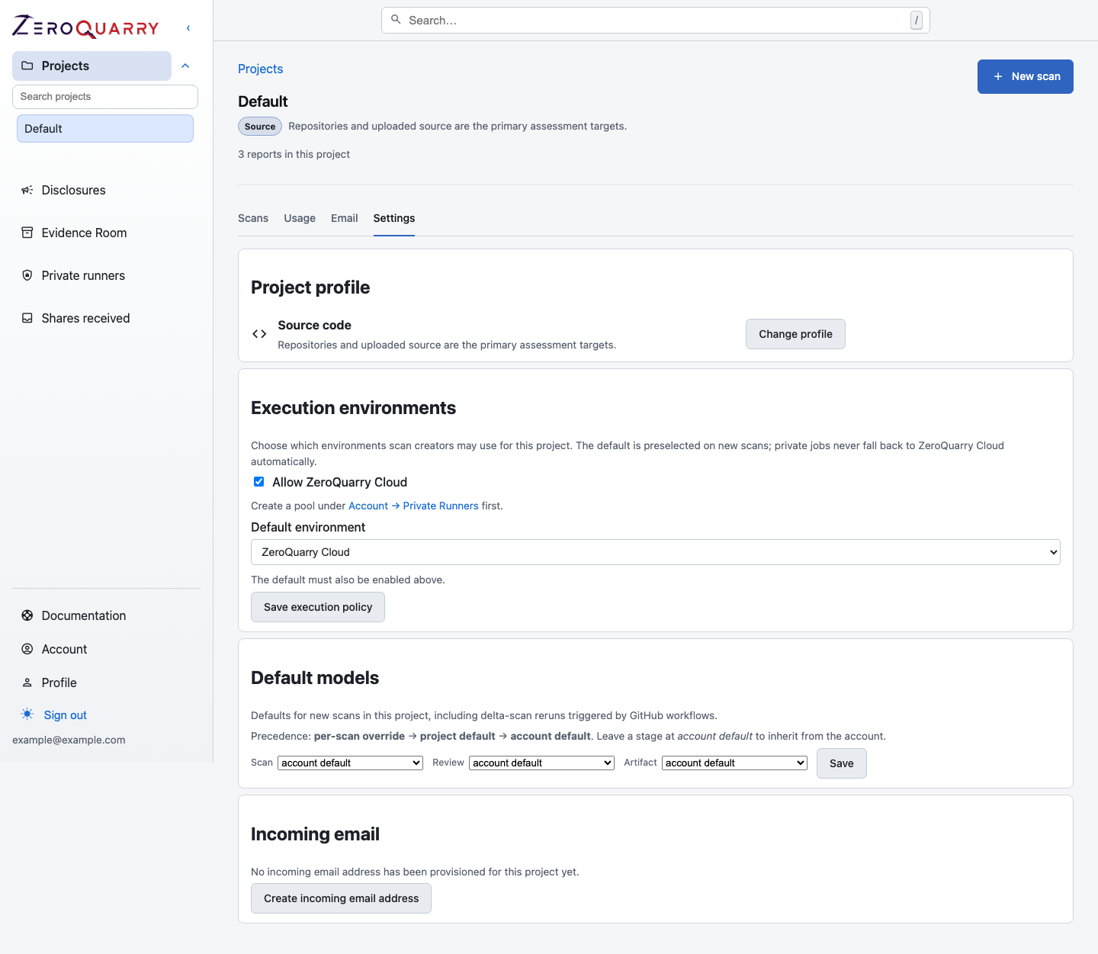Open the Default environment dropdown
Image resolution: width=1098 pixels, height=954 pixels.
tap(656, 552)
